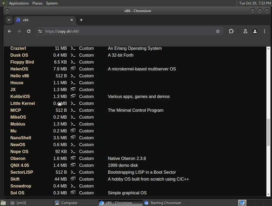Image resolution: width=272 pixels, height=206 pixels.
Task: Open the NewOS link
Action: pyautogui.click(x=18, y=145)
